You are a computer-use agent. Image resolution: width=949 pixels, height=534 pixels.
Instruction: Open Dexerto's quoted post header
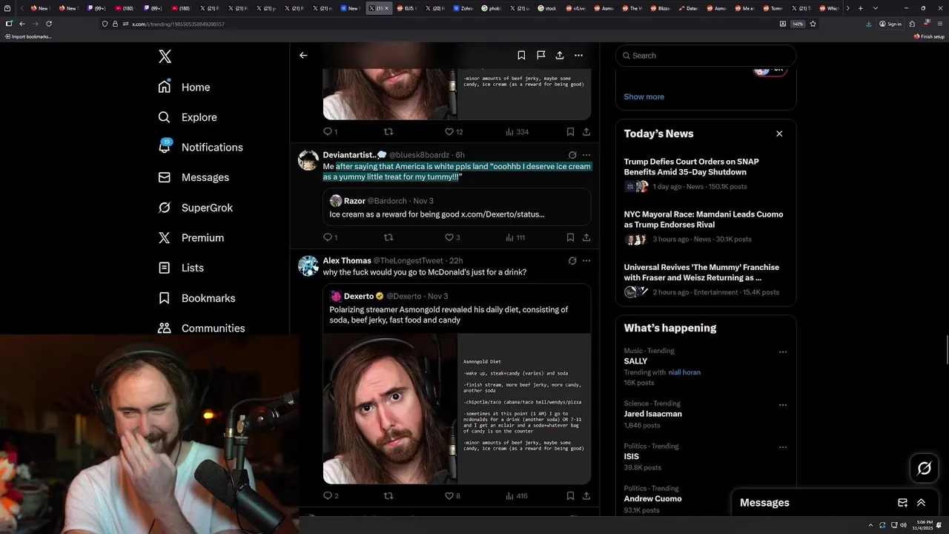click(x=388, y=296)
